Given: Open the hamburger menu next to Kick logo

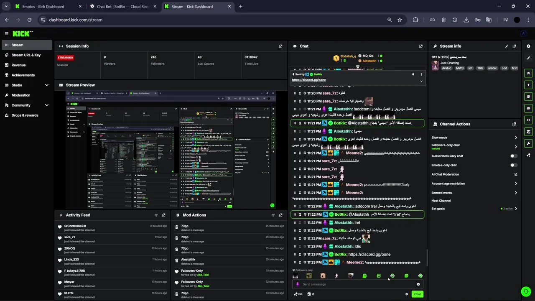Looking at the screenshot, I should point(6,33).
